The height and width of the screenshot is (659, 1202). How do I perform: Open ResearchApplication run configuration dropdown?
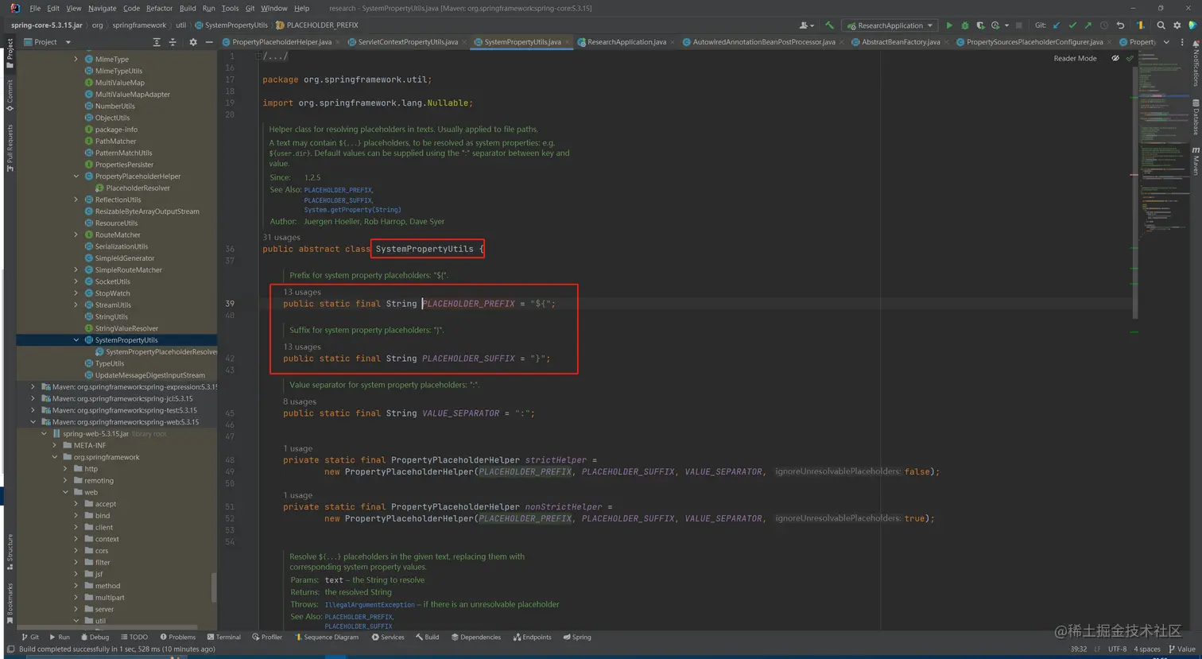[890, 25]
